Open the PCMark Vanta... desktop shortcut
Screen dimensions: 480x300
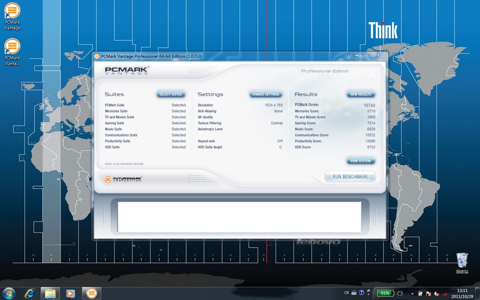pyautogui.click(x=12, y=52)
